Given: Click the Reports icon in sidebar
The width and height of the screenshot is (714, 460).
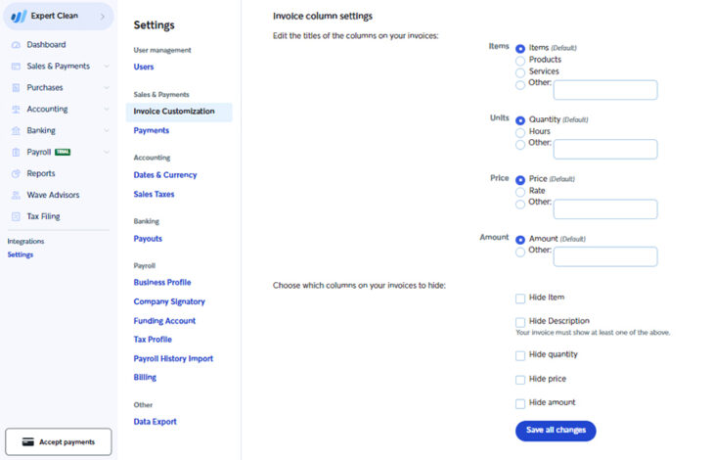Looking at the screenshot, I should (16, 174).
